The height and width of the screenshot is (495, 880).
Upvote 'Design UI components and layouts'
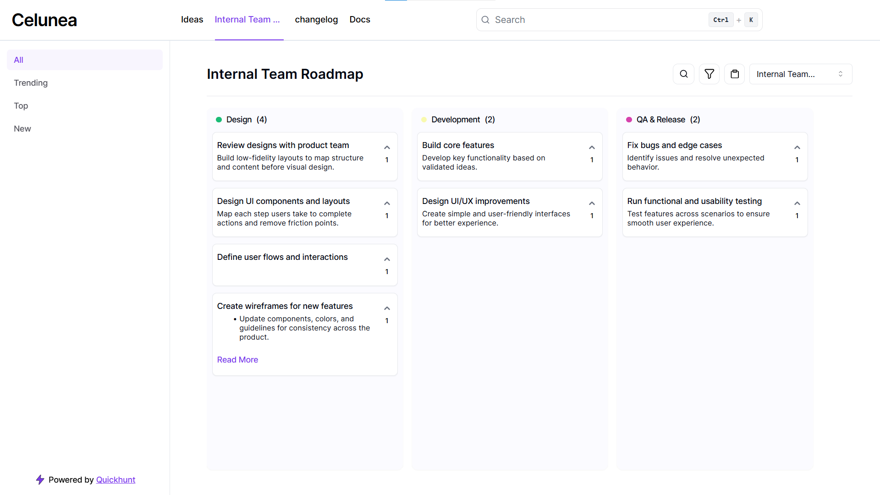387,203
